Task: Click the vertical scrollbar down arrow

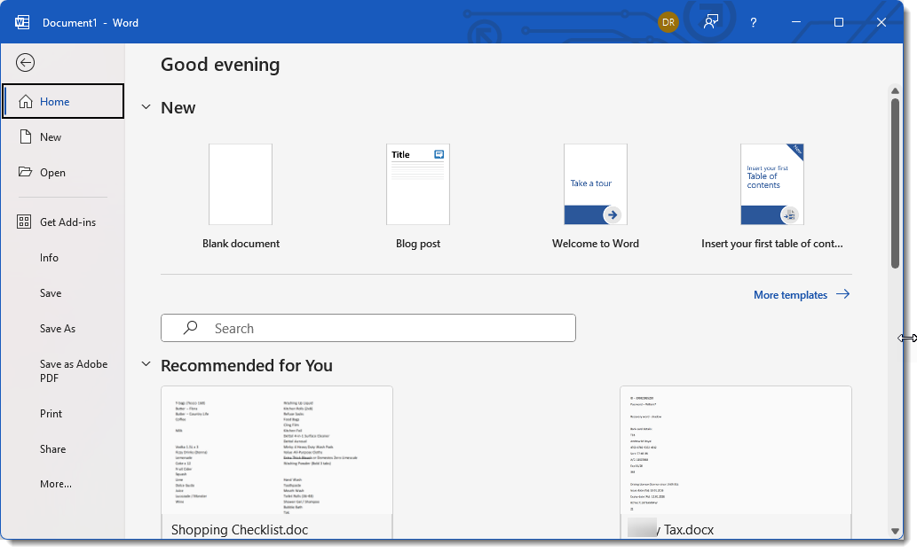Action: (x=895, y=531)
